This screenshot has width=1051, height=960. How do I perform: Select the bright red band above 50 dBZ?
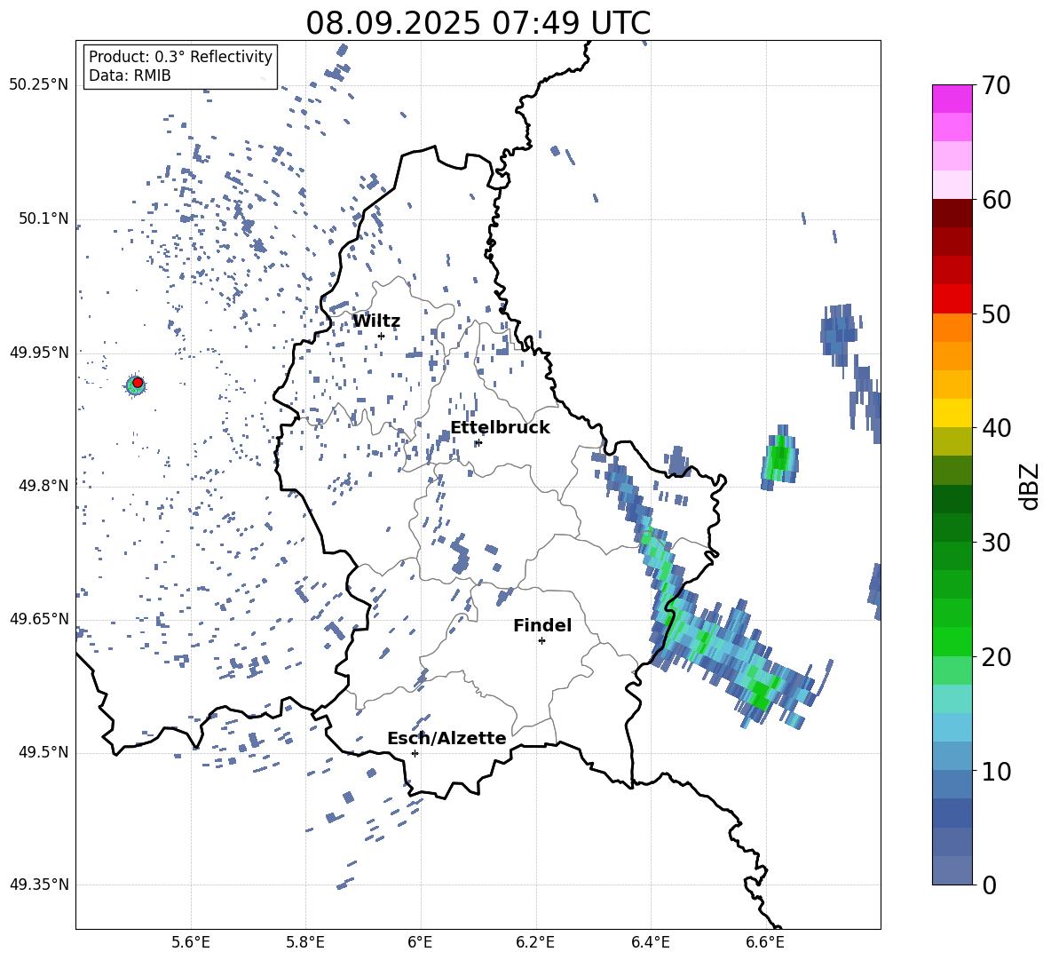(x=952, y=299)
